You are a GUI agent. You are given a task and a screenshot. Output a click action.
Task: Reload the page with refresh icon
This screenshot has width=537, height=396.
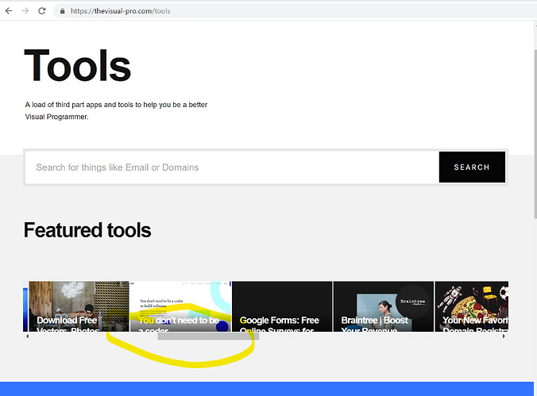[x=42, y=11]
